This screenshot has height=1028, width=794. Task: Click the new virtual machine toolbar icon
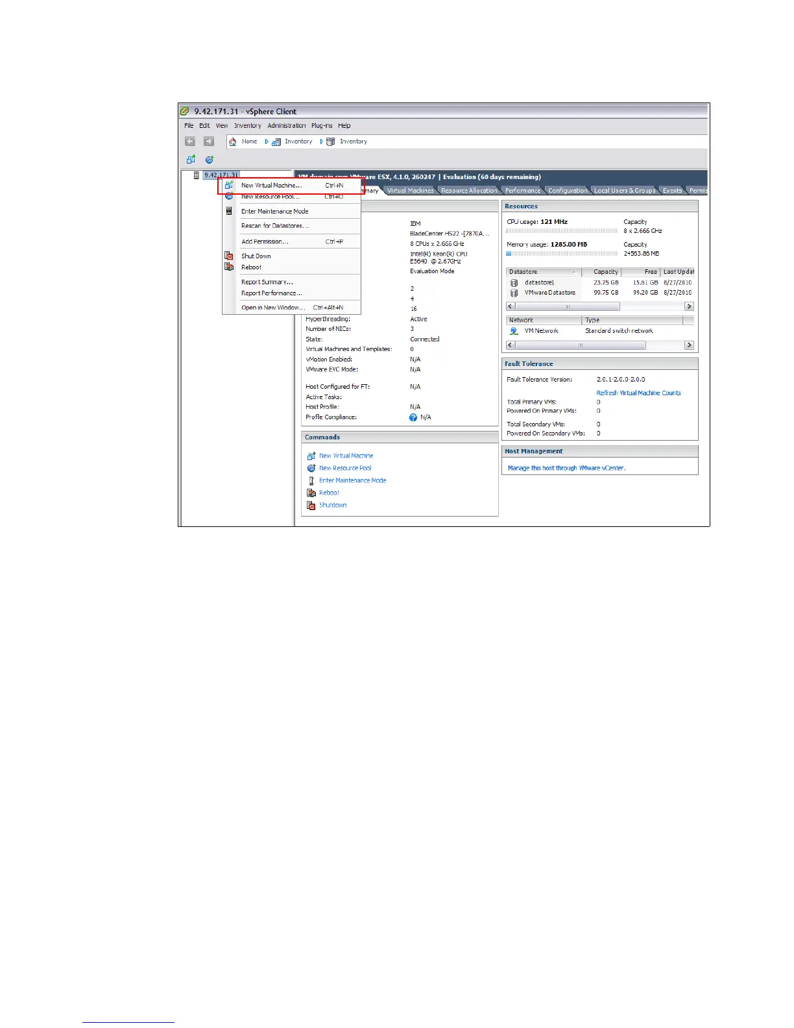191,160
